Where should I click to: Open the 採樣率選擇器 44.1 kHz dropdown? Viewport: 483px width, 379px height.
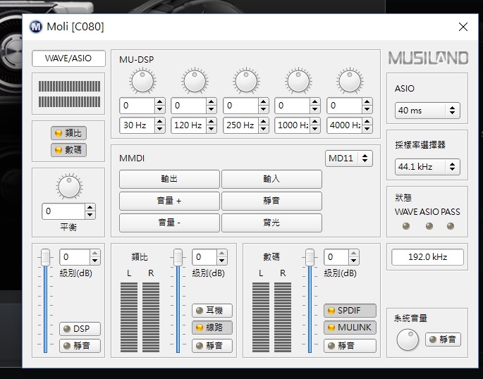click(427, 167)
